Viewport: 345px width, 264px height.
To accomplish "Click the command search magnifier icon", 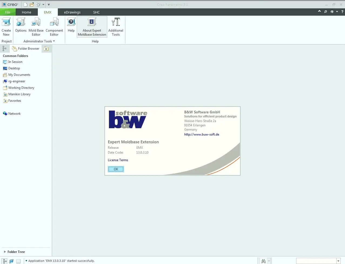I will (x=326, y=12).
